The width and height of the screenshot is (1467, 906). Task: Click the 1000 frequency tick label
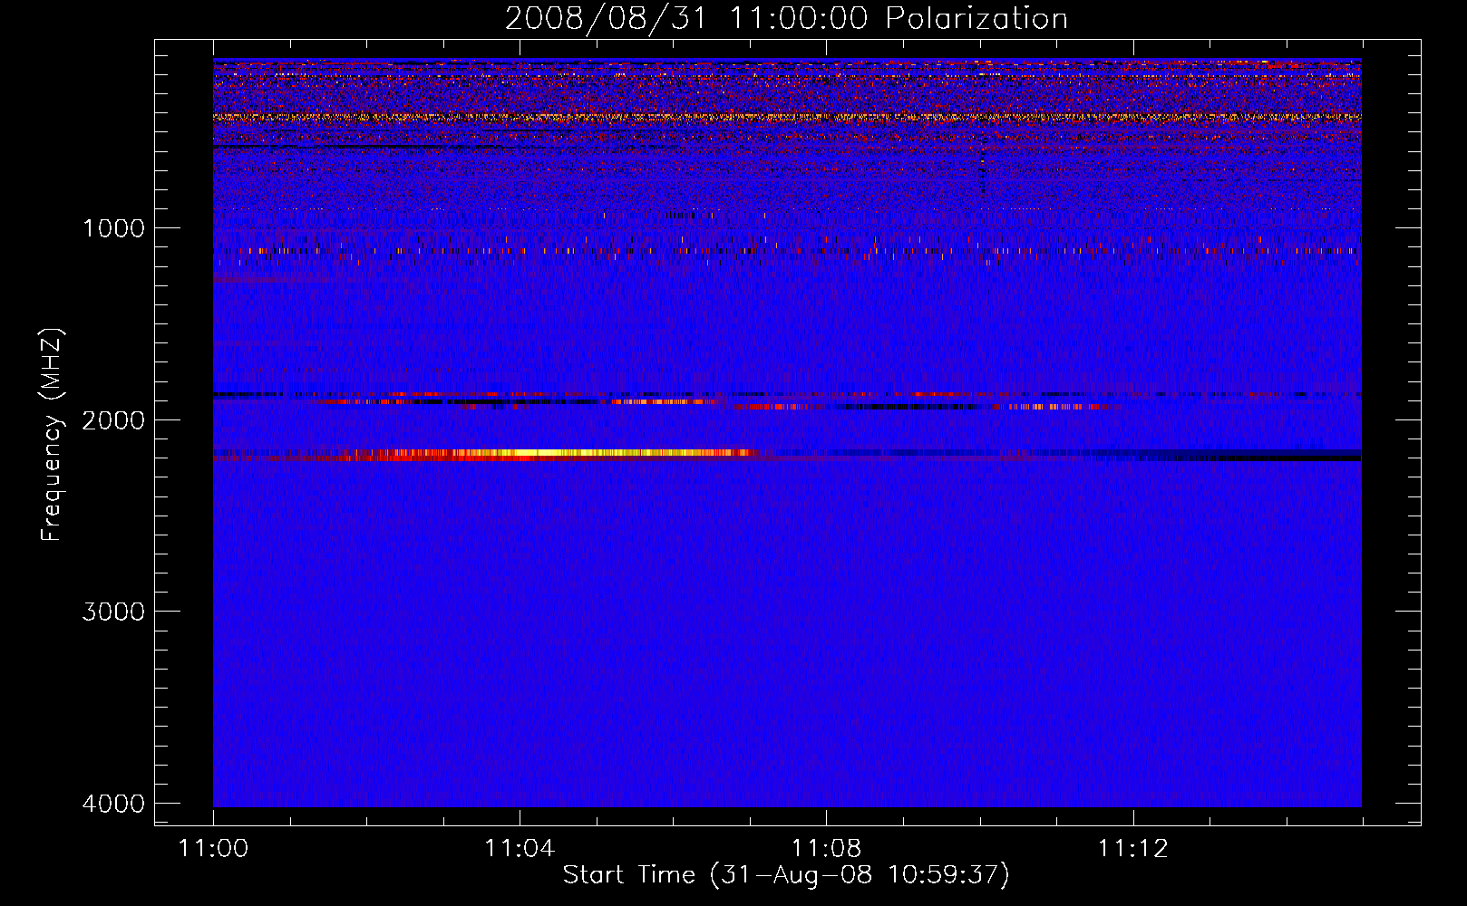pos(113,227)
